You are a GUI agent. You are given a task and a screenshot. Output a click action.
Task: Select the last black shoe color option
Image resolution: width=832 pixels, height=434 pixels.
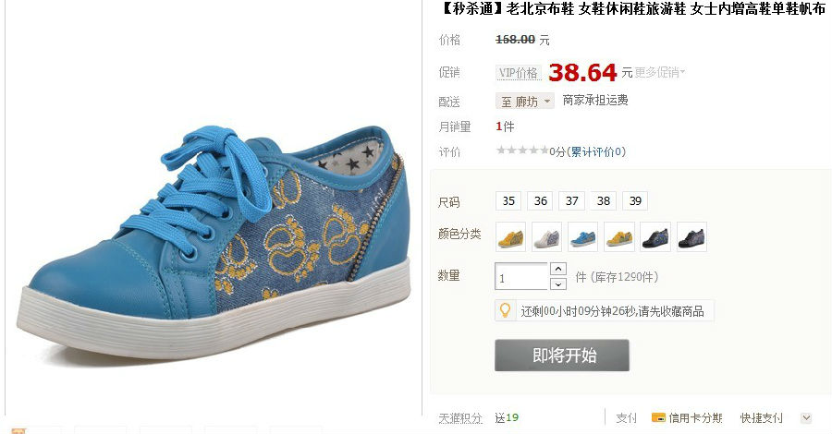[691, 236]
